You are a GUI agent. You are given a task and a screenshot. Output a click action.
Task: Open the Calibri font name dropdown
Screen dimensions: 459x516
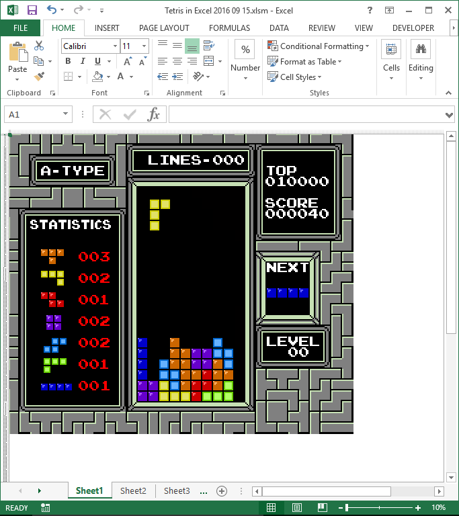click(115, 46)
